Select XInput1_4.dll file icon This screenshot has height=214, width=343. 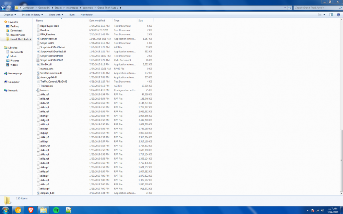pos(38,193)
